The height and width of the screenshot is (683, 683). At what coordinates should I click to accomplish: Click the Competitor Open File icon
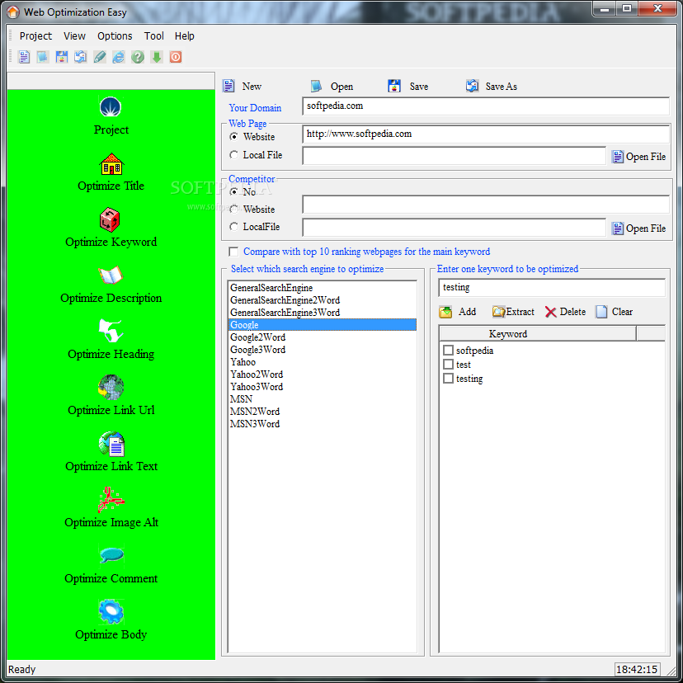pos(618,228)
